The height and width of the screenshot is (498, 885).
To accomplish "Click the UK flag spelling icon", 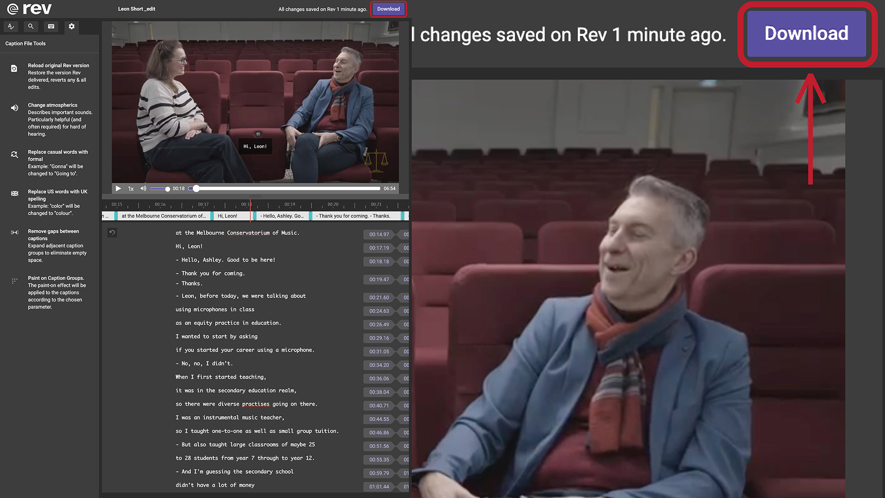I will 15,193.
